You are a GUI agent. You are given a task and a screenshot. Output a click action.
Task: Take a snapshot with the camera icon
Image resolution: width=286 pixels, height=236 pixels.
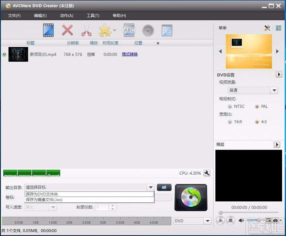pyautogui.click(x=276, y=220)
